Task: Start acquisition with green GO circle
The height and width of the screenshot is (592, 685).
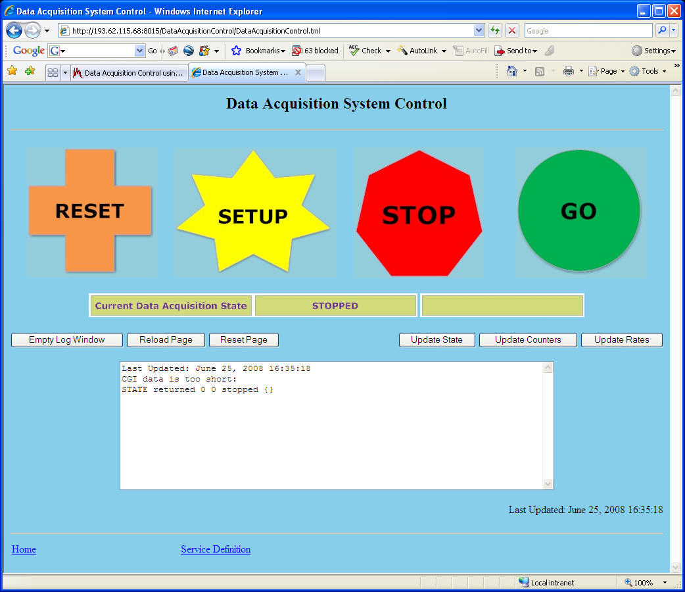Action: pos(579,210)
